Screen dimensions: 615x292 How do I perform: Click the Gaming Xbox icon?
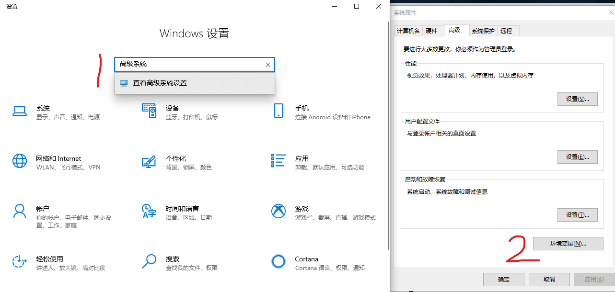pos(278,211)
